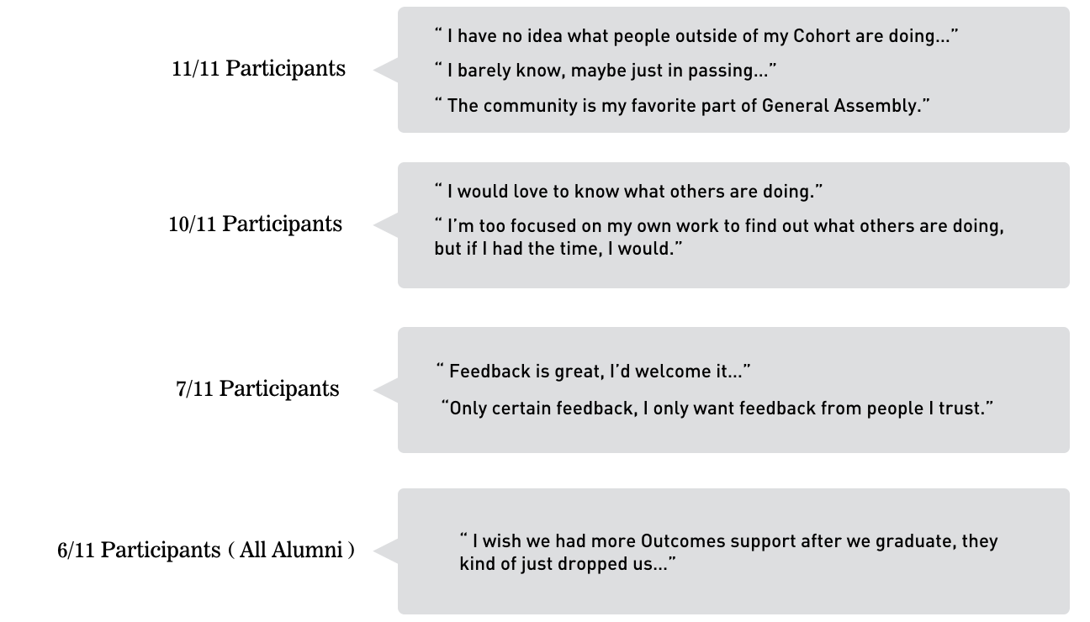This screenshot has width=1090, height=622.
Task: Click the "I would love to know" quote
Action: tap(628, 192)
